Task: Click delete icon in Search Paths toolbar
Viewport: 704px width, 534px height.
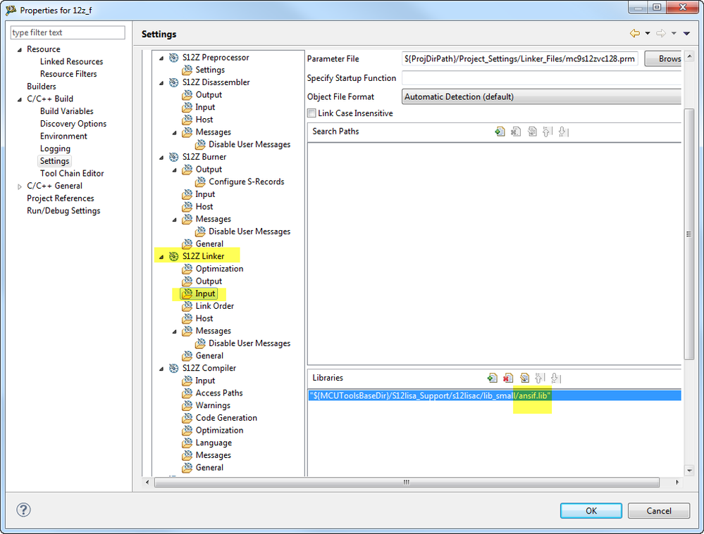Action: (x=516, y=132)
